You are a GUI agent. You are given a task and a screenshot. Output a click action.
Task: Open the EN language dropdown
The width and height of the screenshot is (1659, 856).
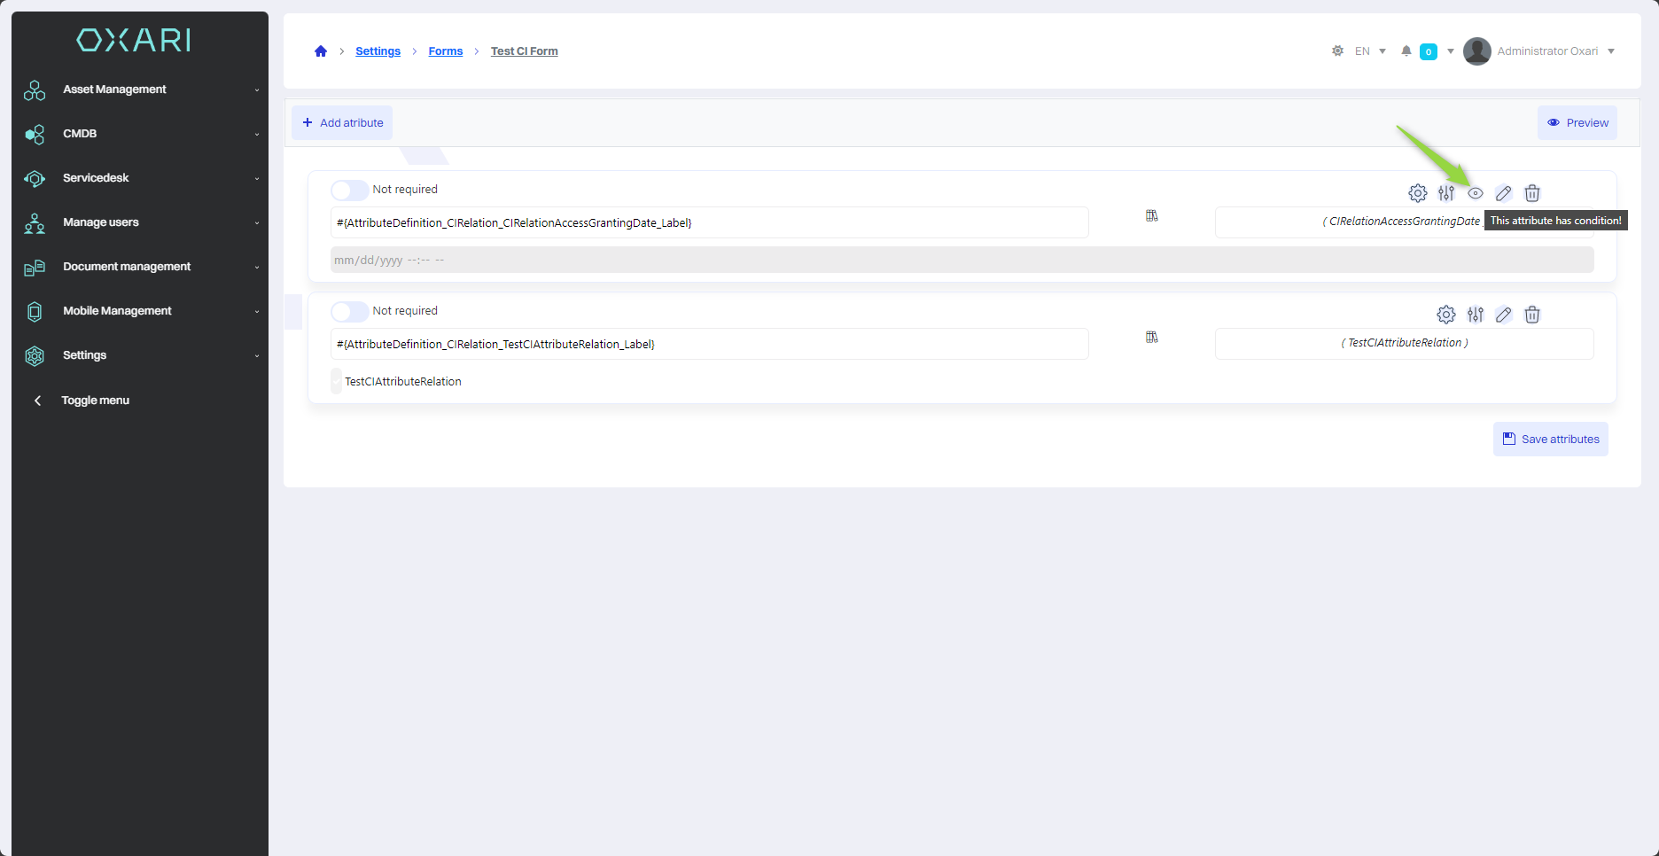coord(1370,51)
